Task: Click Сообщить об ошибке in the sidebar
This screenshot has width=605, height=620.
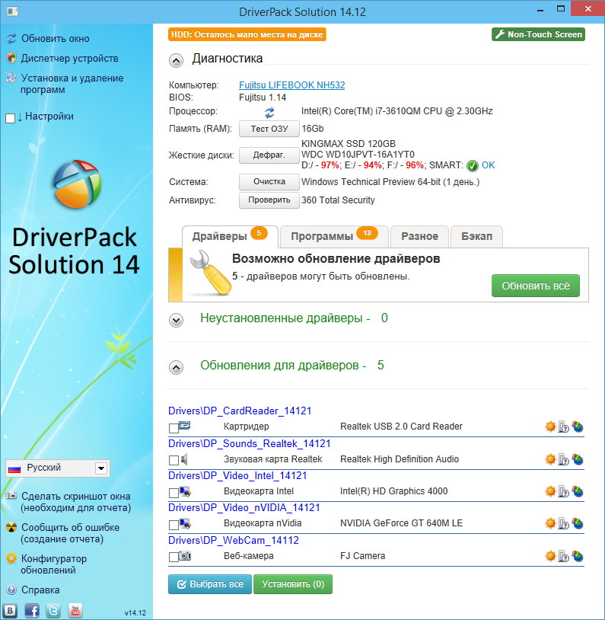Action: click(x=70, y=533)
